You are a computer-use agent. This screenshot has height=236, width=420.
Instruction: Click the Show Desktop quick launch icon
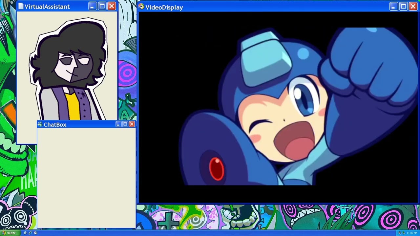[25, 233]
